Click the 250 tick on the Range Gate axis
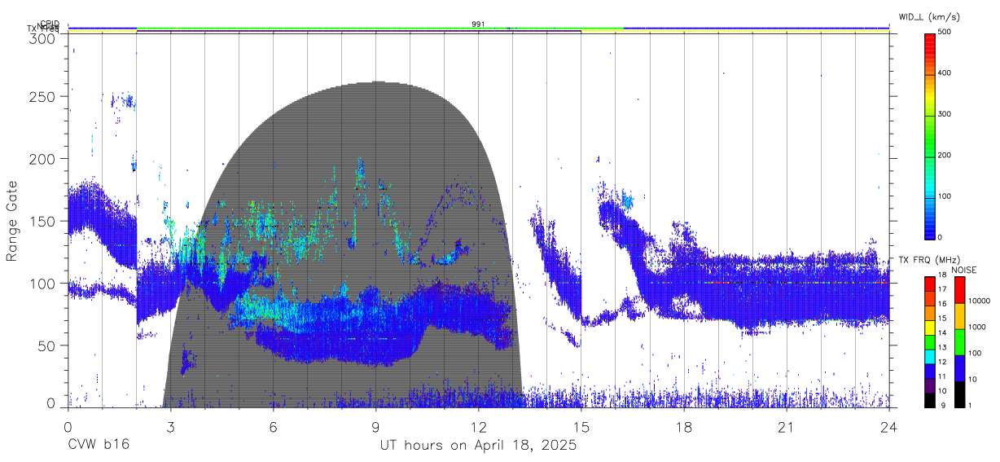Viewport: 1000px width, 462px height. pyautogui.click(x=41, y=96)
